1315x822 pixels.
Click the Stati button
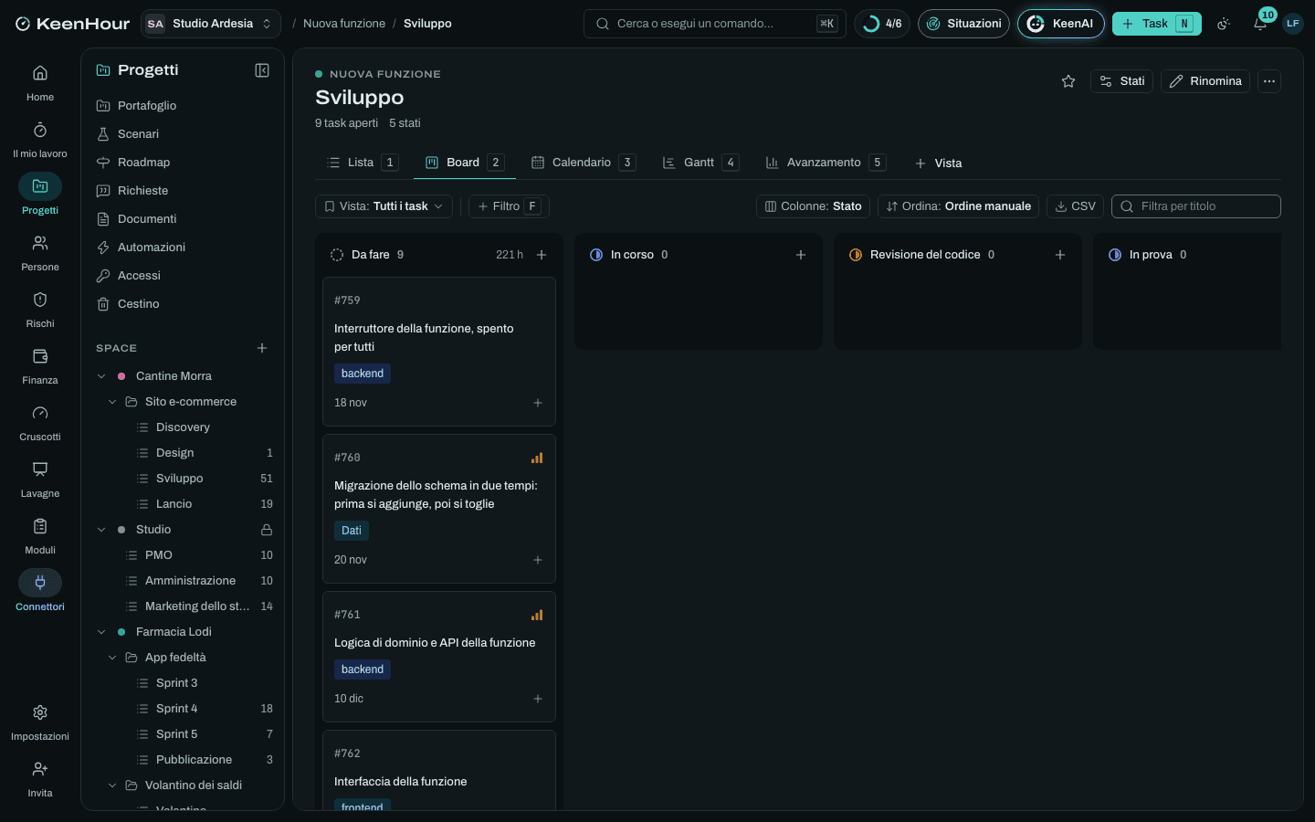click(1122, 81)
